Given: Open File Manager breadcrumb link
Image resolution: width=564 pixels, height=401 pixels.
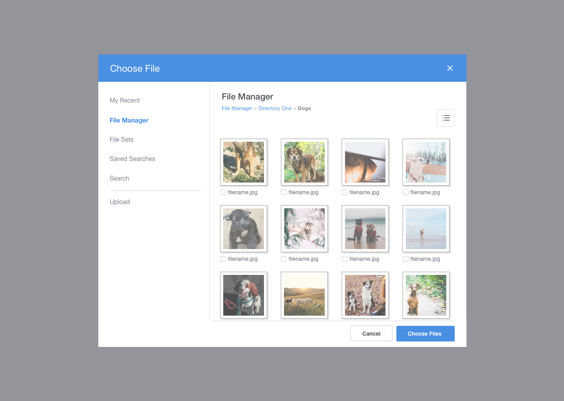Looking at the screenshot, I should [x=237, y=108].
